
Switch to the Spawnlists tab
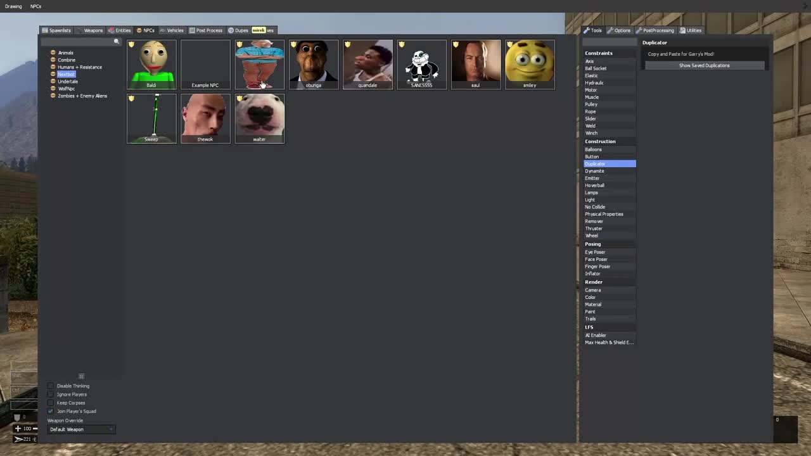[x=56, y=30]
